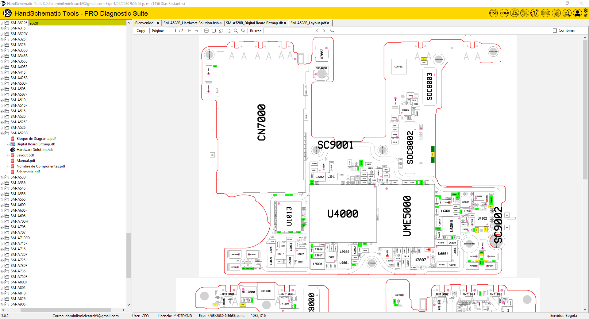Open Nombre de Componentes.pdf
The image size is (589, 319).
[x=41, y=166]
